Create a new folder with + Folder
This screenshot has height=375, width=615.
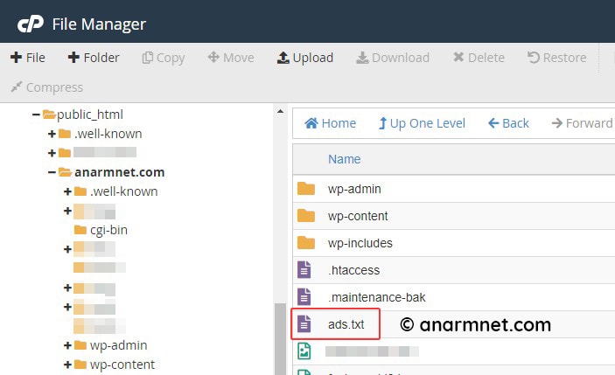point(94,58)
